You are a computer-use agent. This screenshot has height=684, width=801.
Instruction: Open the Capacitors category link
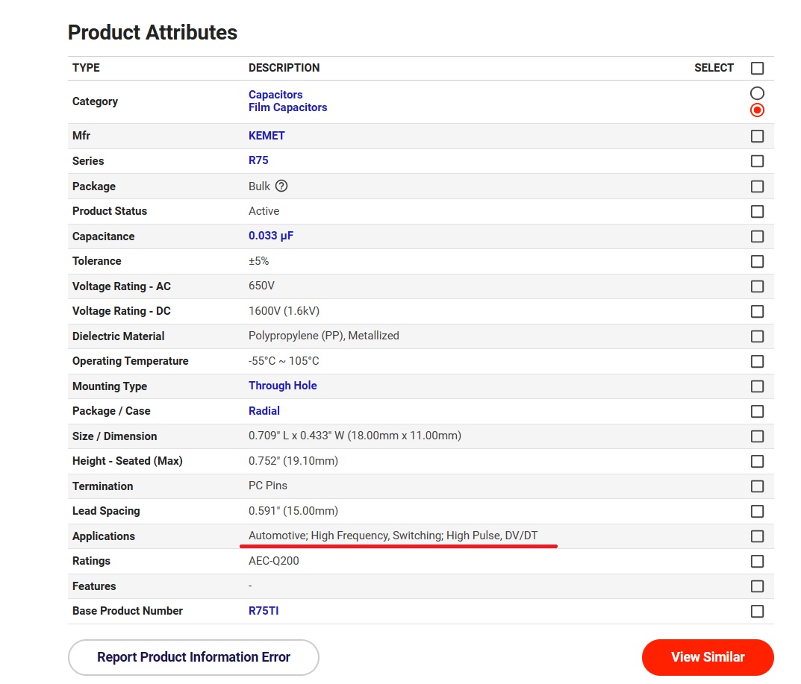click(x=275, y=95)
